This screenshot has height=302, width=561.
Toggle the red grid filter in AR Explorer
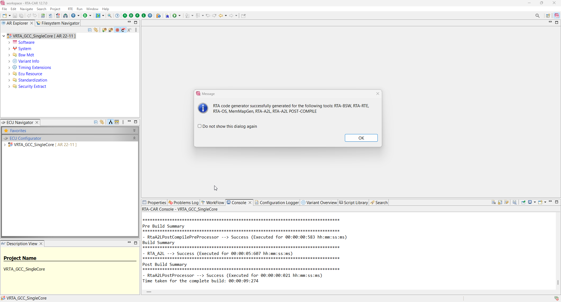(x=117, y=30)
